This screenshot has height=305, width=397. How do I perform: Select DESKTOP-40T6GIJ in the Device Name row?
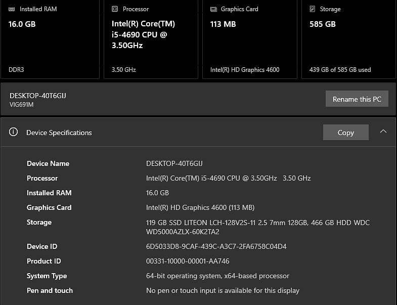pyautogui.click(x=174, y=163)
